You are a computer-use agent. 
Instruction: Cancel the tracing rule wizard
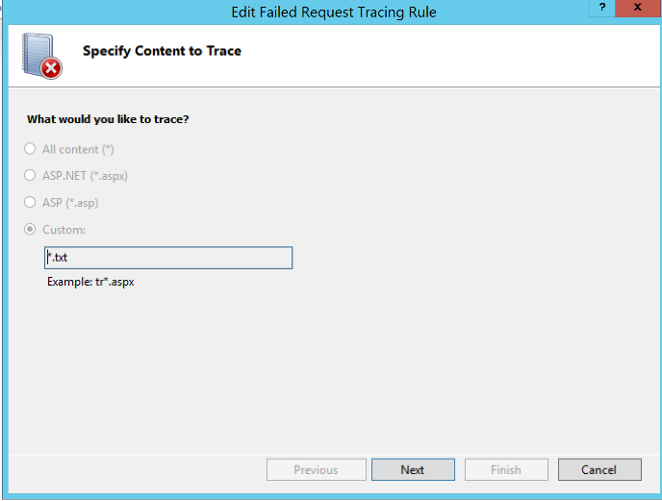pyautogui.click(x=598, y=470)
